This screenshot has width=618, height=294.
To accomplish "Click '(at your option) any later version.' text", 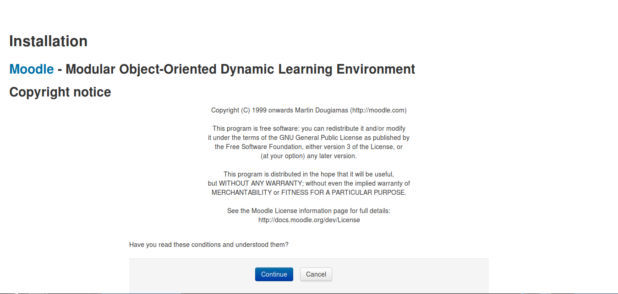I will click(309, 156).
